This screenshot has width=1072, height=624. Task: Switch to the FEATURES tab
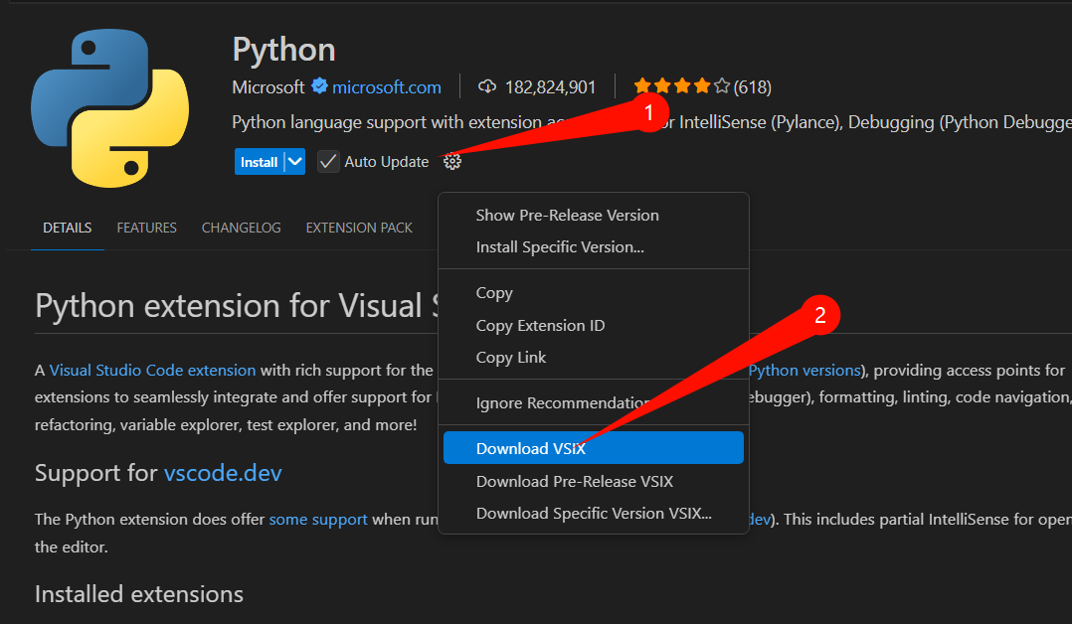146,228
